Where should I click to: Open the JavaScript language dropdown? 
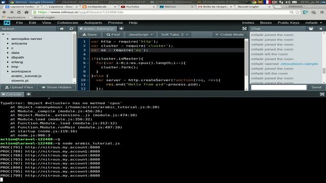coord(141,35)
